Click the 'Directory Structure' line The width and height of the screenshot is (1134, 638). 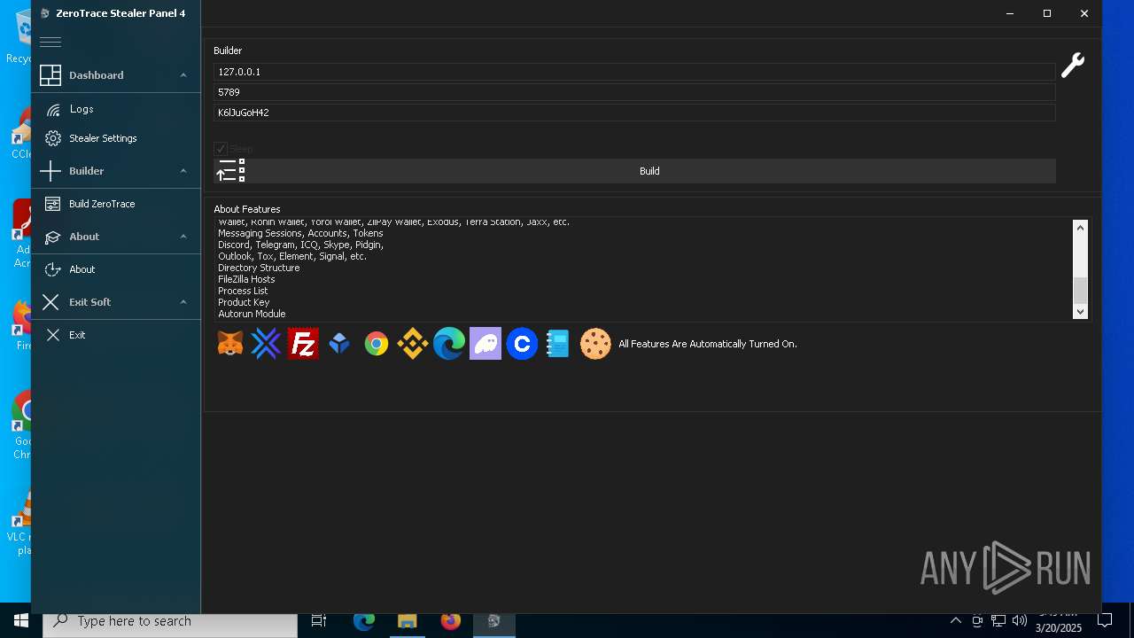259,268
